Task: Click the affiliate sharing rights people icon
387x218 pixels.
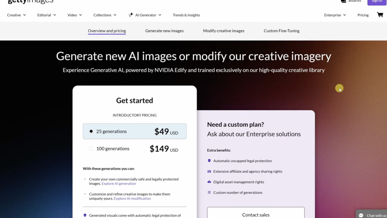Action: tap(209, 171)
